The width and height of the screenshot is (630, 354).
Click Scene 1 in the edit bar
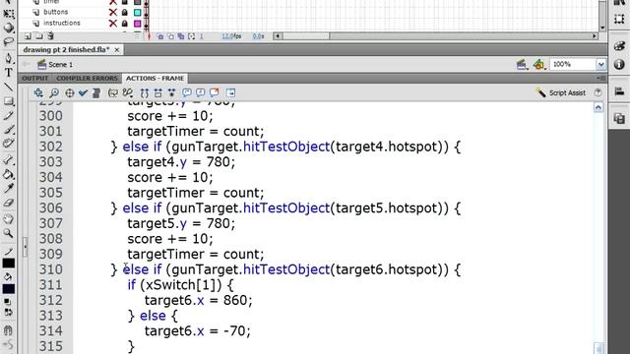click(x=55, y=64)
